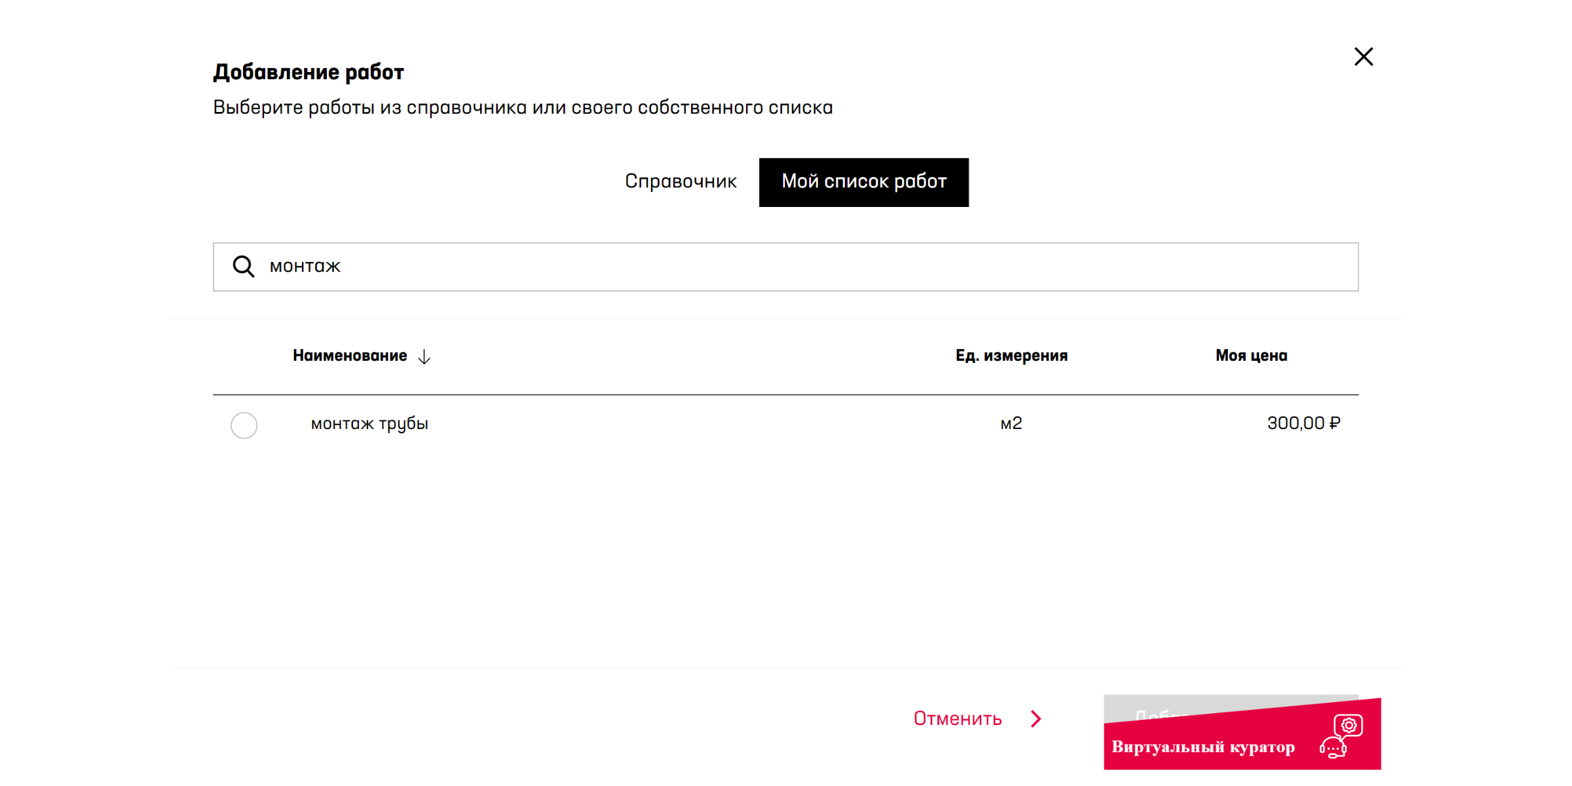Switch to the Справочник tab
Screen dimensions: 1572x786
tap(681, 181)
